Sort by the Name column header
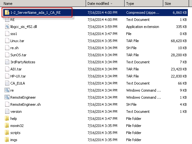The height and width of the screenshot is (144, 192). click(x=43, y=4)
